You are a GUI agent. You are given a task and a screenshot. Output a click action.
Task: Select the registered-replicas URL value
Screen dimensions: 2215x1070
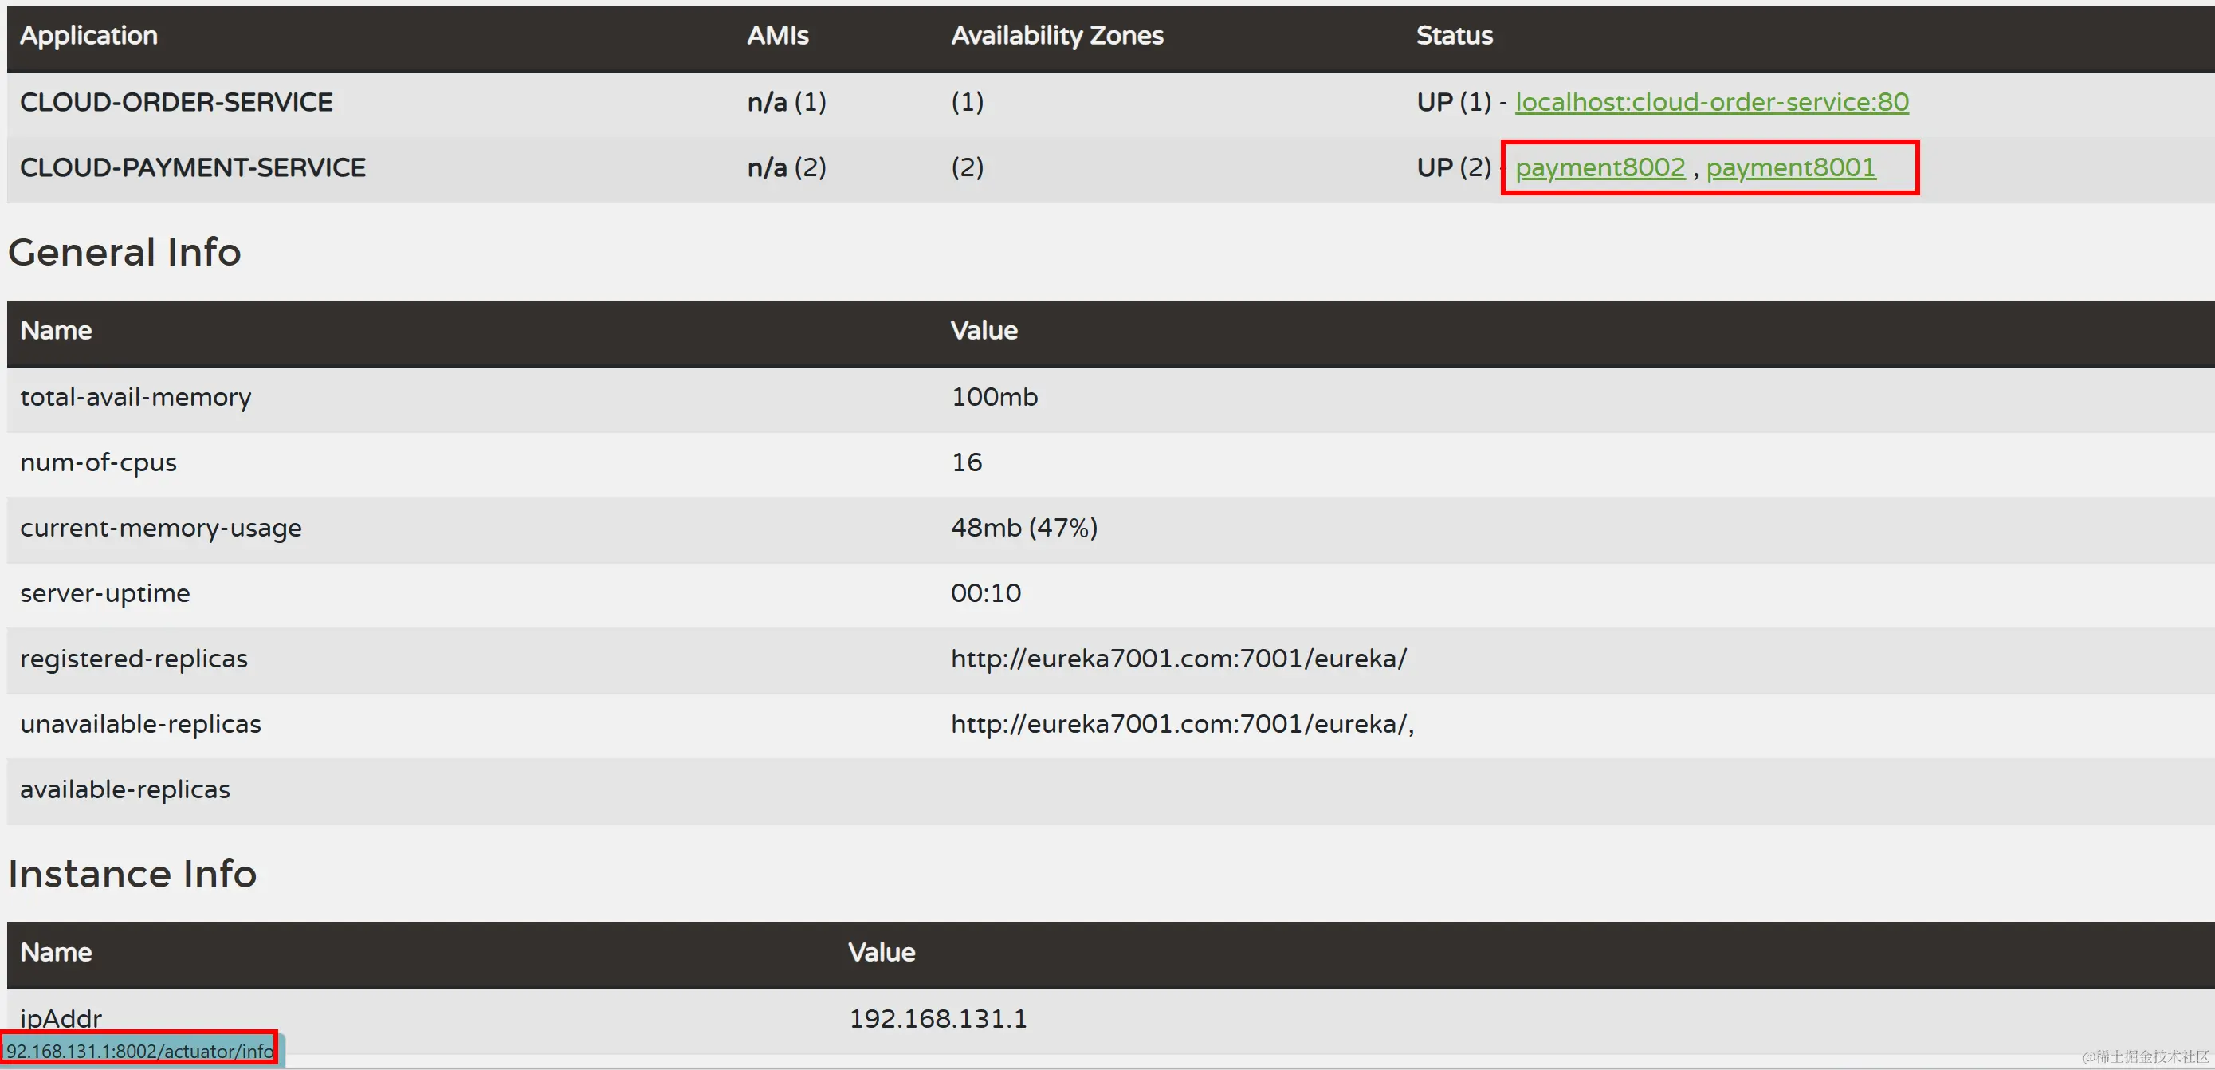[x=1178, y=659]
